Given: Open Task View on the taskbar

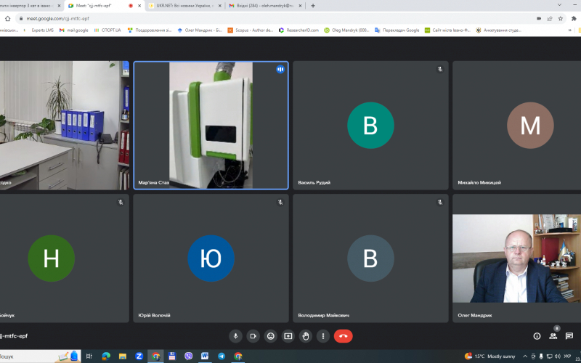Looking at the screenshot, I should 89,356.
